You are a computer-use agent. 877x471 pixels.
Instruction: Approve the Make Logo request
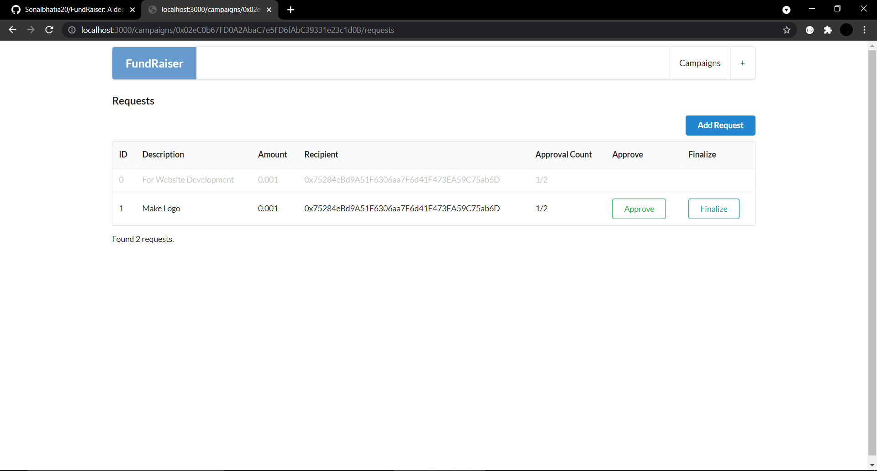pyautogui.click(x=639, y=209)
